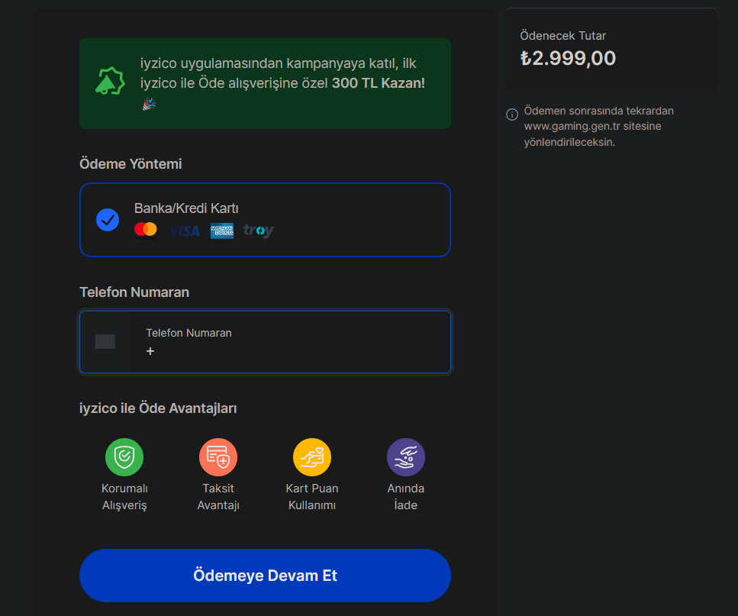Click the party popper emoji in banner
738x616 pixels.
pyautogui.click(x=149, y=104)
